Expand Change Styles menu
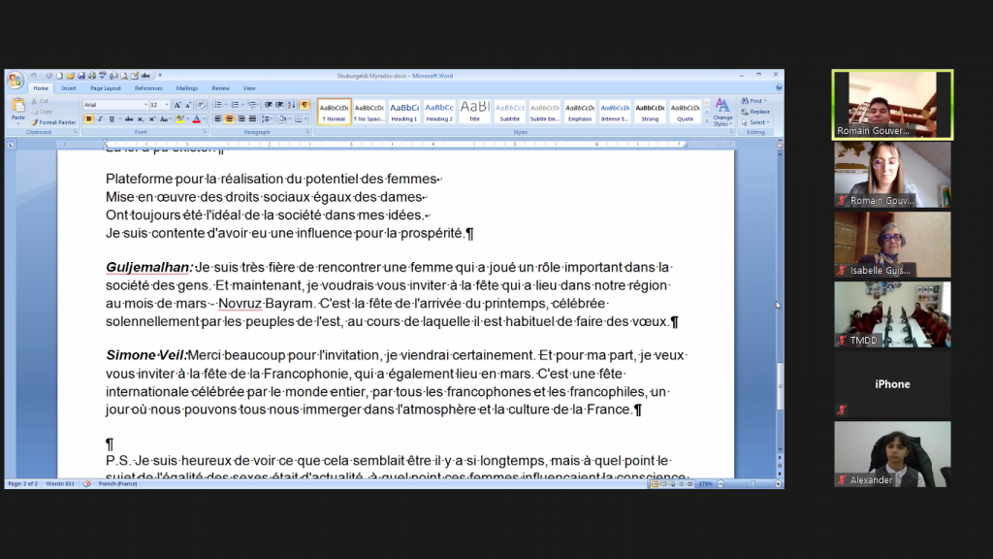Screen dimensions: 993x559 pos(722,113)
